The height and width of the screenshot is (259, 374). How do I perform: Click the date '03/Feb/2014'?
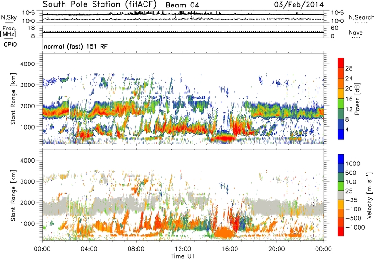(299, 5)
